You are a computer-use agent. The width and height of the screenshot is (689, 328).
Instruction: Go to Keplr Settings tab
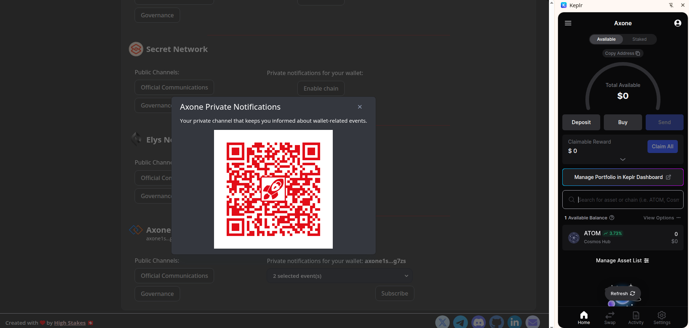click(662, 318)
